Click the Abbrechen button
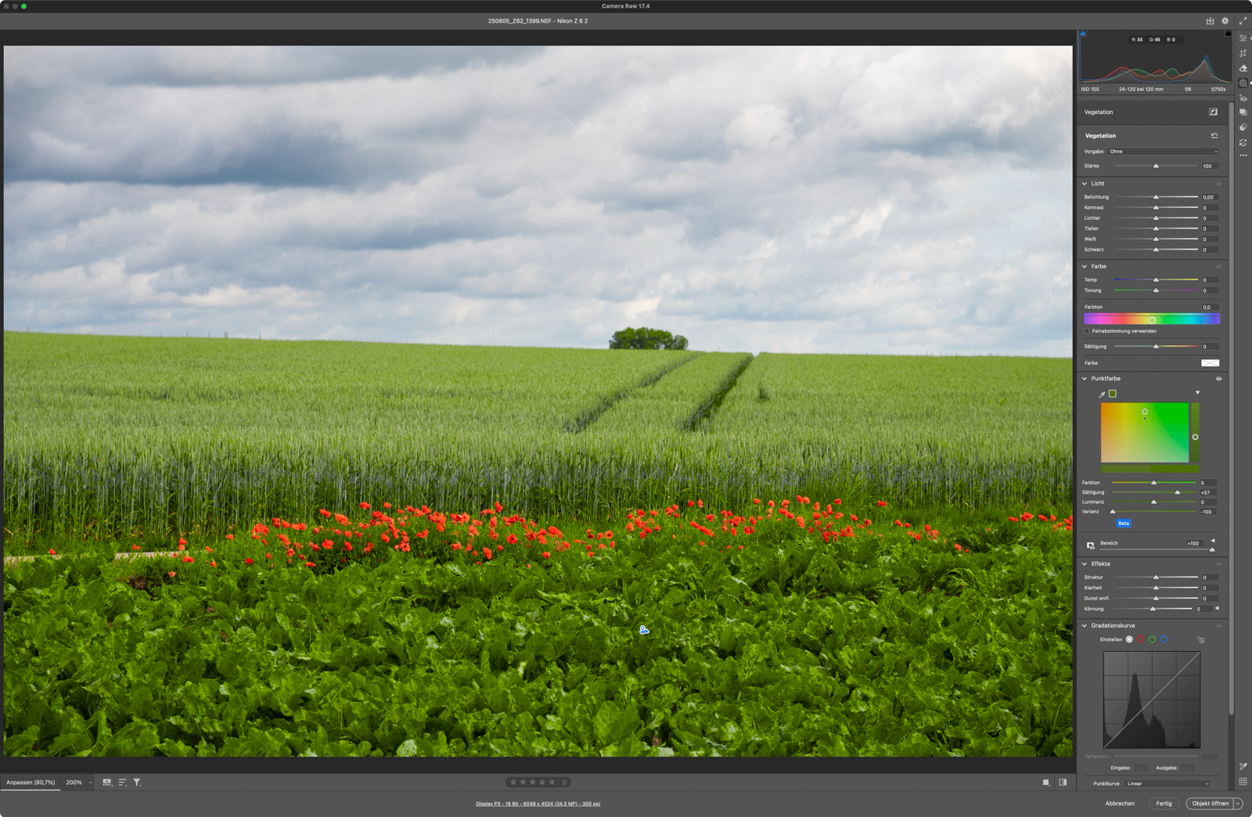The image size is (1252, 817). pos(1120,804)
